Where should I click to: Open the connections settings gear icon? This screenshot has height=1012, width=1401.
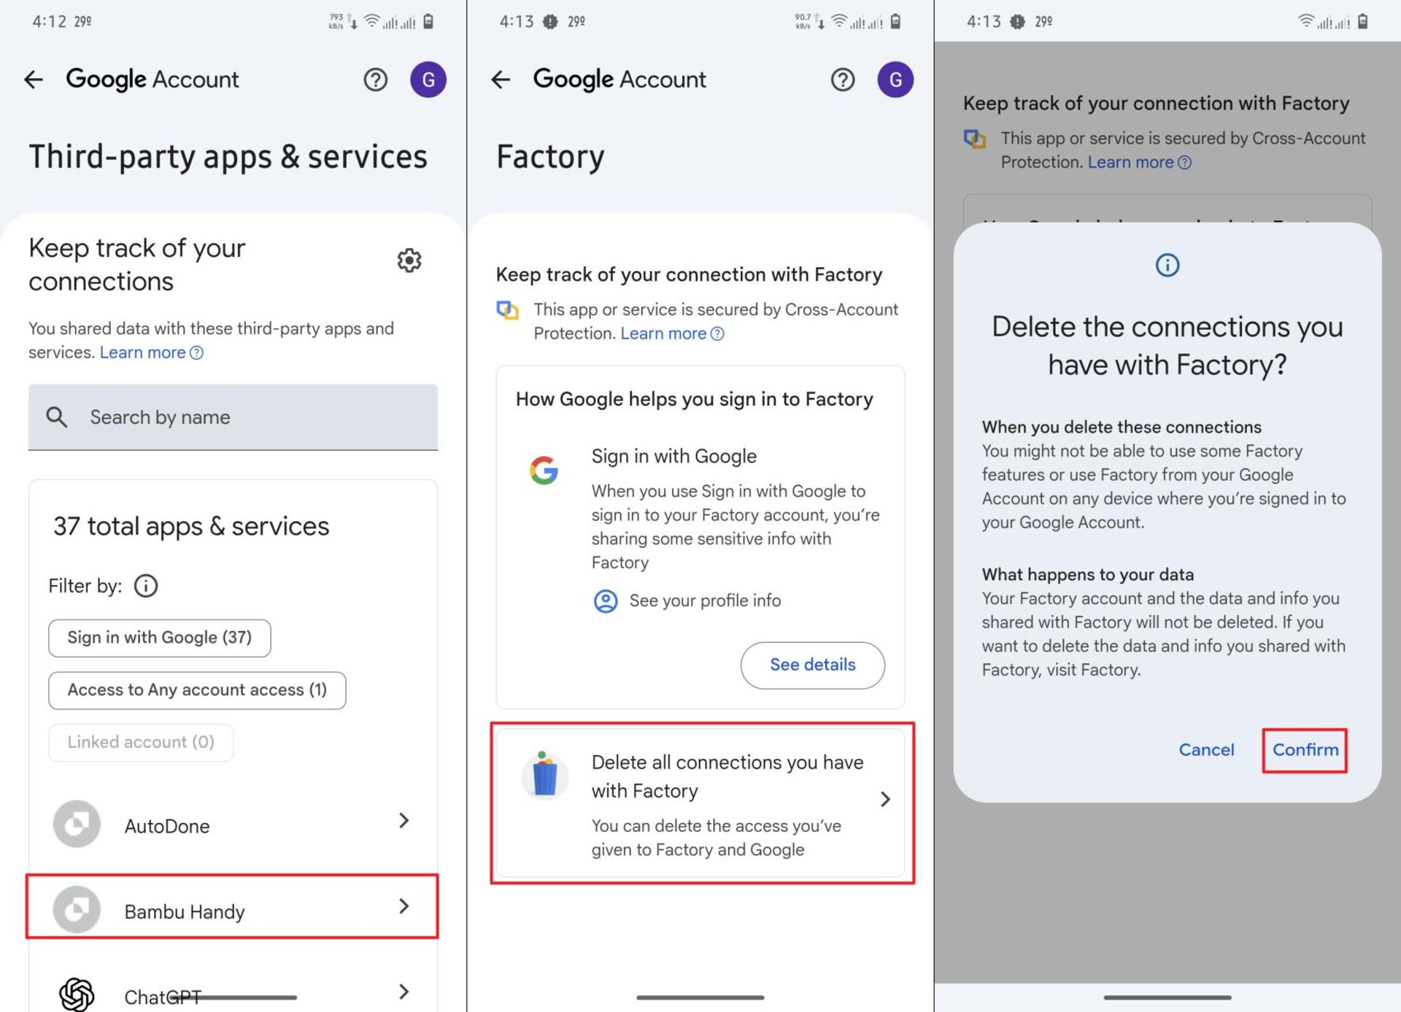point(409,260)
